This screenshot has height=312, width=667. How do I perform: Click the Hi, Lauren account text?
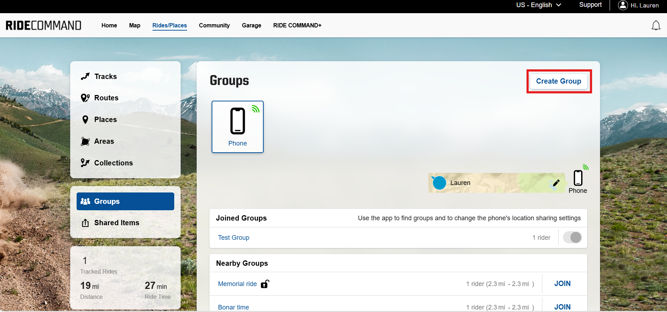(645, 5)
